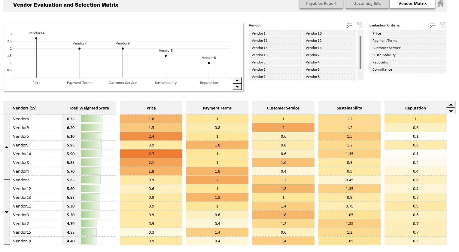Toggle Sustainability criteria slicer item

pyautogui.click(x=408, y=55)
